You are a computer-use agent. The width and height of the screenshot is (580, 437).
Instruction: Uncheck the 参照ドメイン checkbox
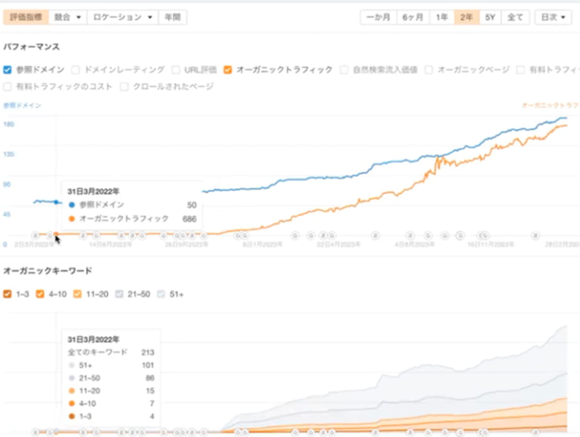7,70
